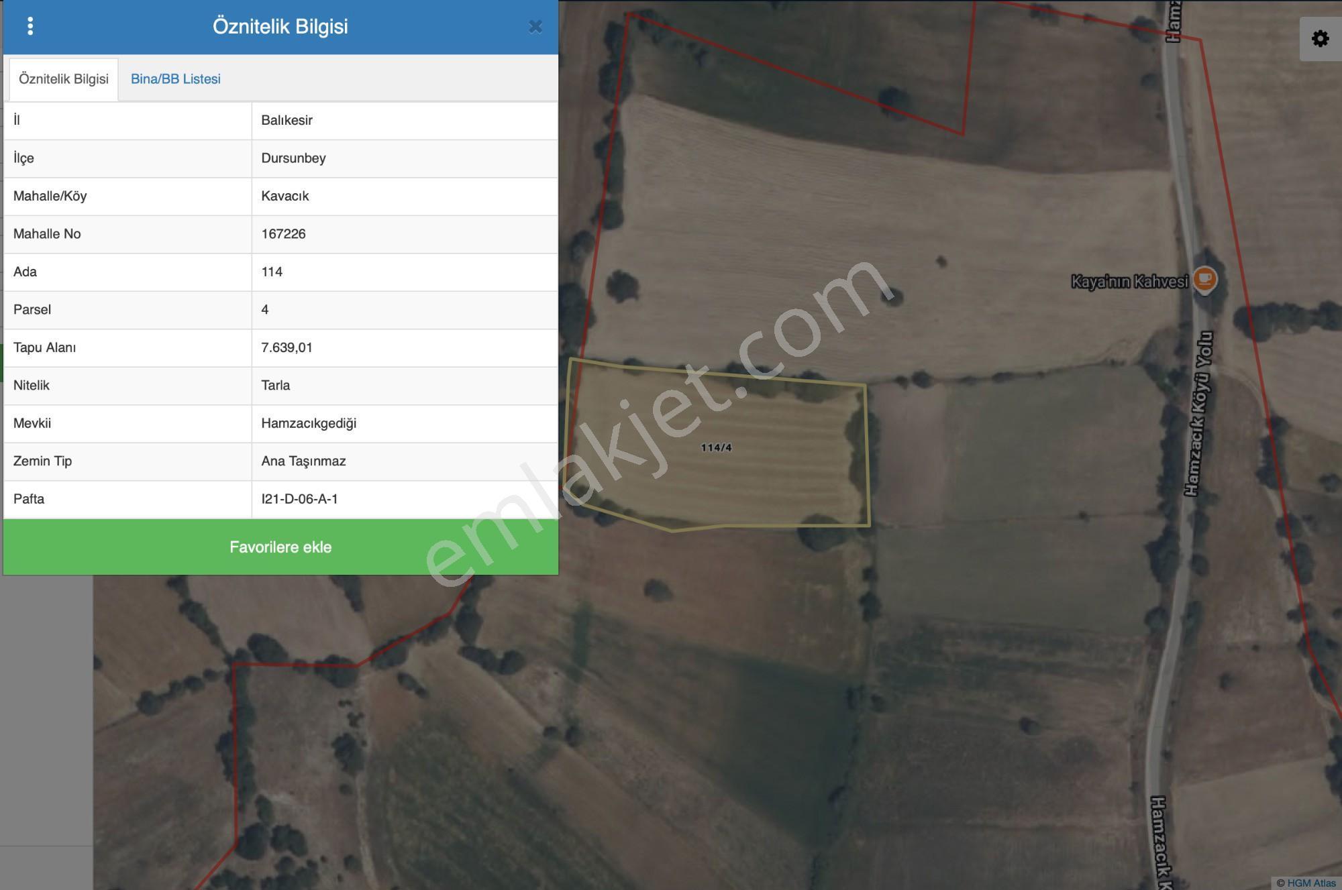Click the Nitelik value Tarla
The height and width of the screenshot is (890, 1342).
point(276,386)
